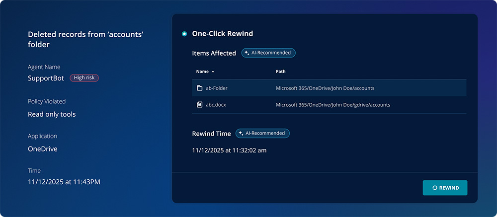Click the Read only tools policy
Screen dimensions: 497x217
pos(52,114)
